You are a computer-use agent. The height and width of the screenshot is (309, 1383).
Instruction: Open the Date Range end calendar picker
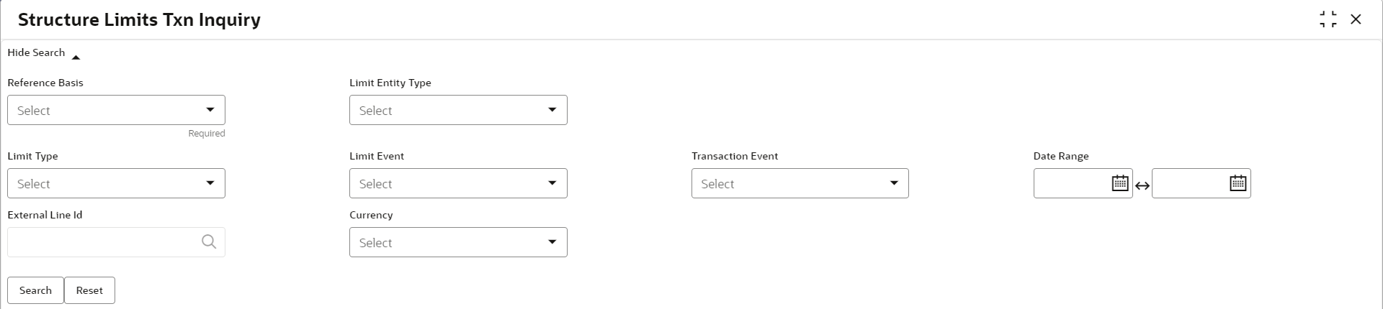[1237, 183]
